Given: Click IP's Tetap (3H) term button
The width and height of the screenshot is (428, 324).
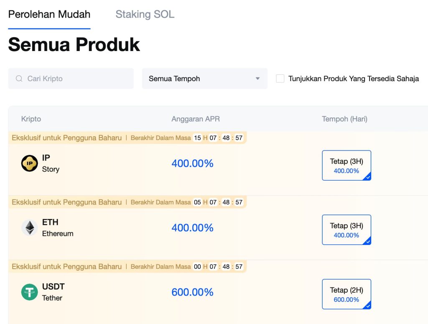Looking at the screenshot, I should click(x=346, y=165).
